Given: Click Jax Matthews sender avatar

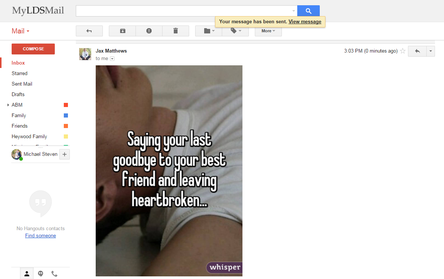Looking at the screenshot, I should (85, 54).
